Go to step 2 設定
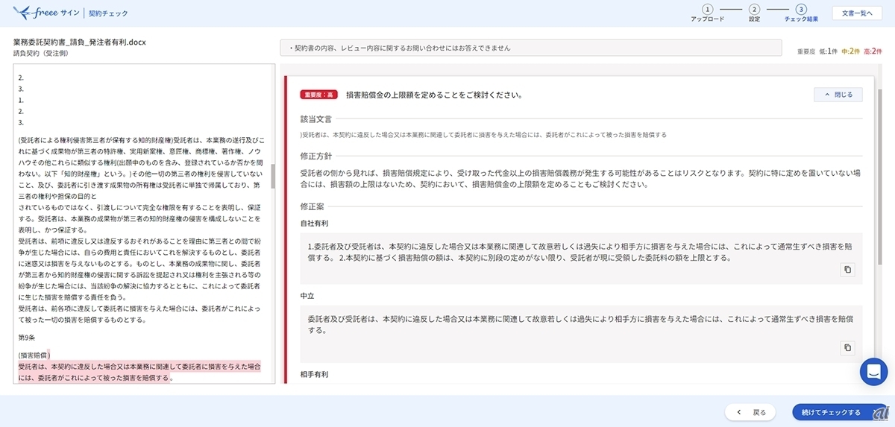 (754, 10)
